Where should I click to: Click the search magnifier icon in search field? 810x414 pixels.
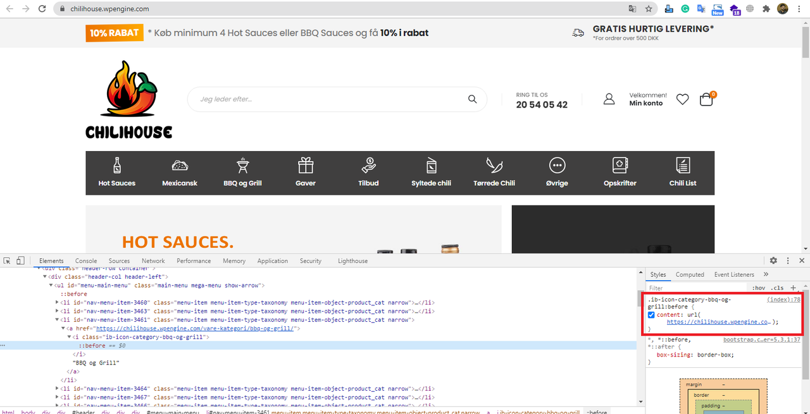(472, 99)
